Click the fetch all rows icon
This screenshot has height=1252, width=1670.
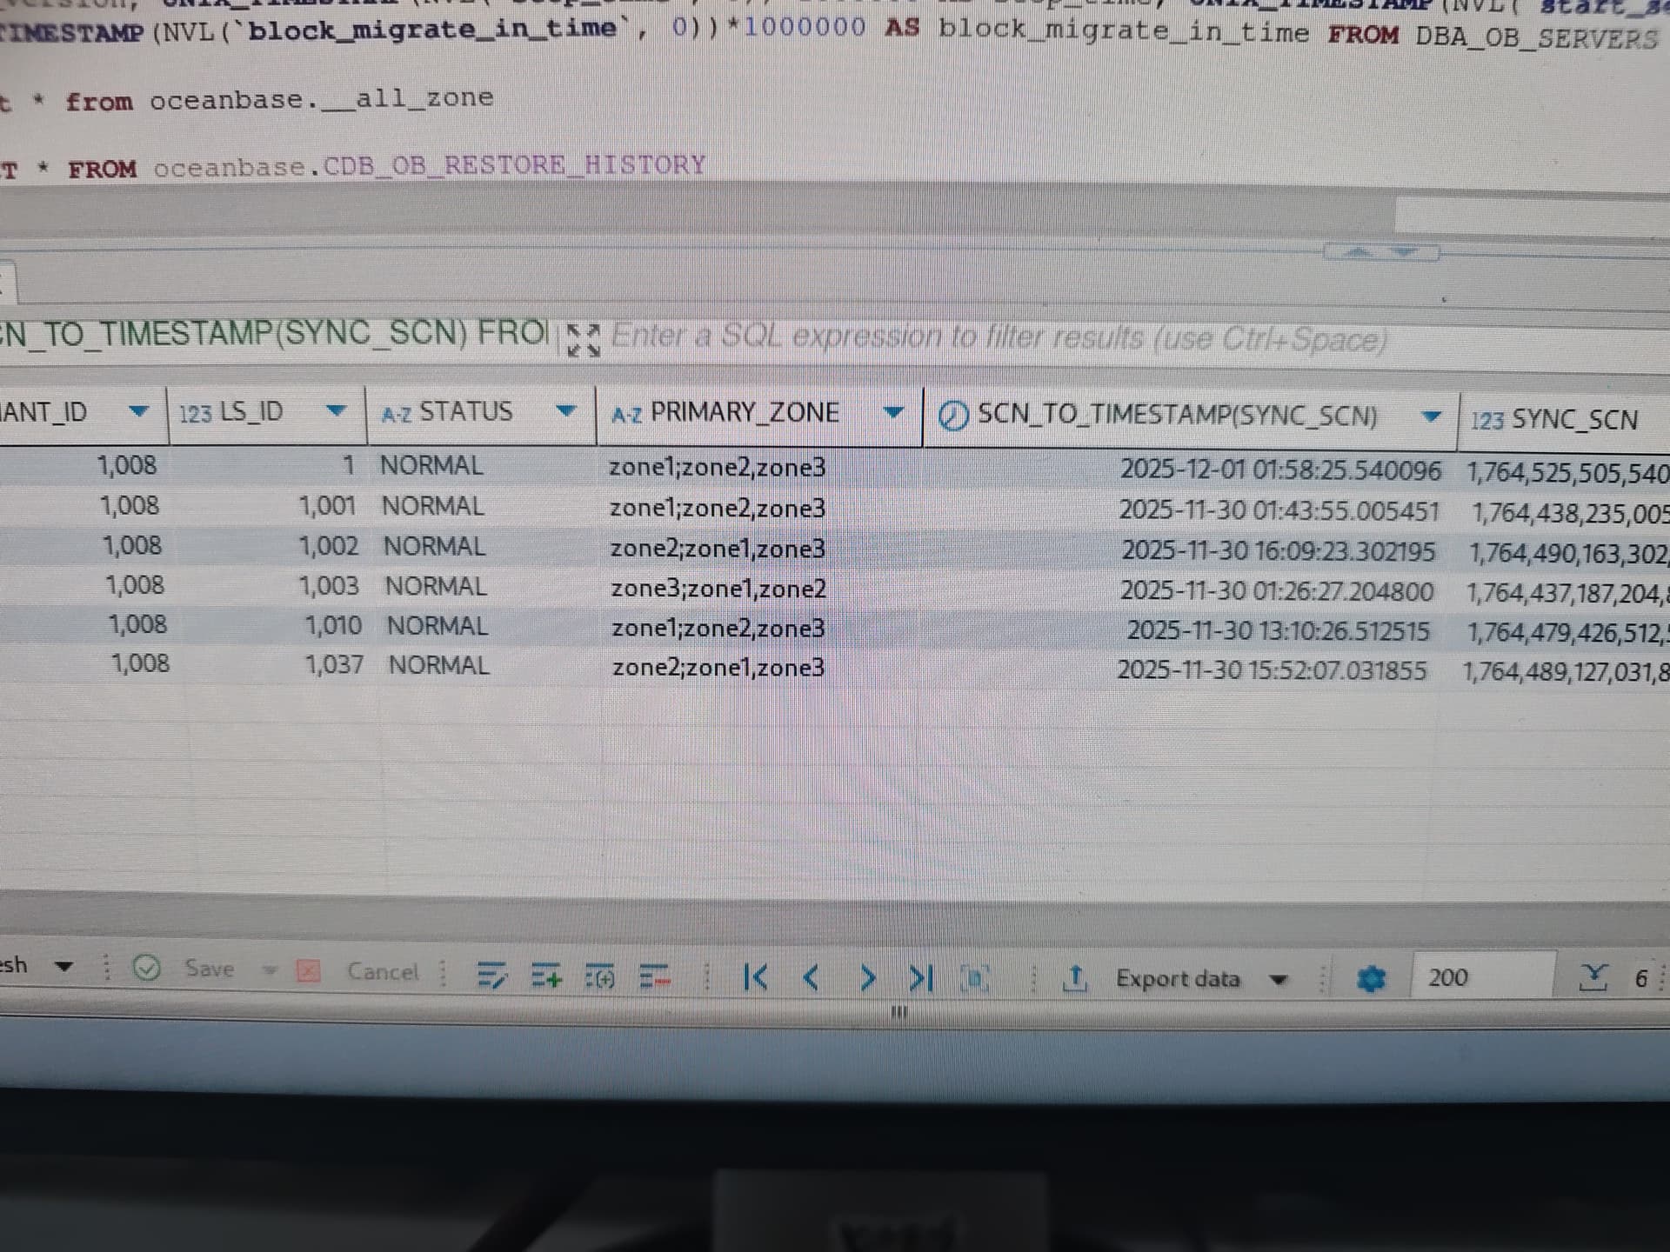tap(1593, 978)
